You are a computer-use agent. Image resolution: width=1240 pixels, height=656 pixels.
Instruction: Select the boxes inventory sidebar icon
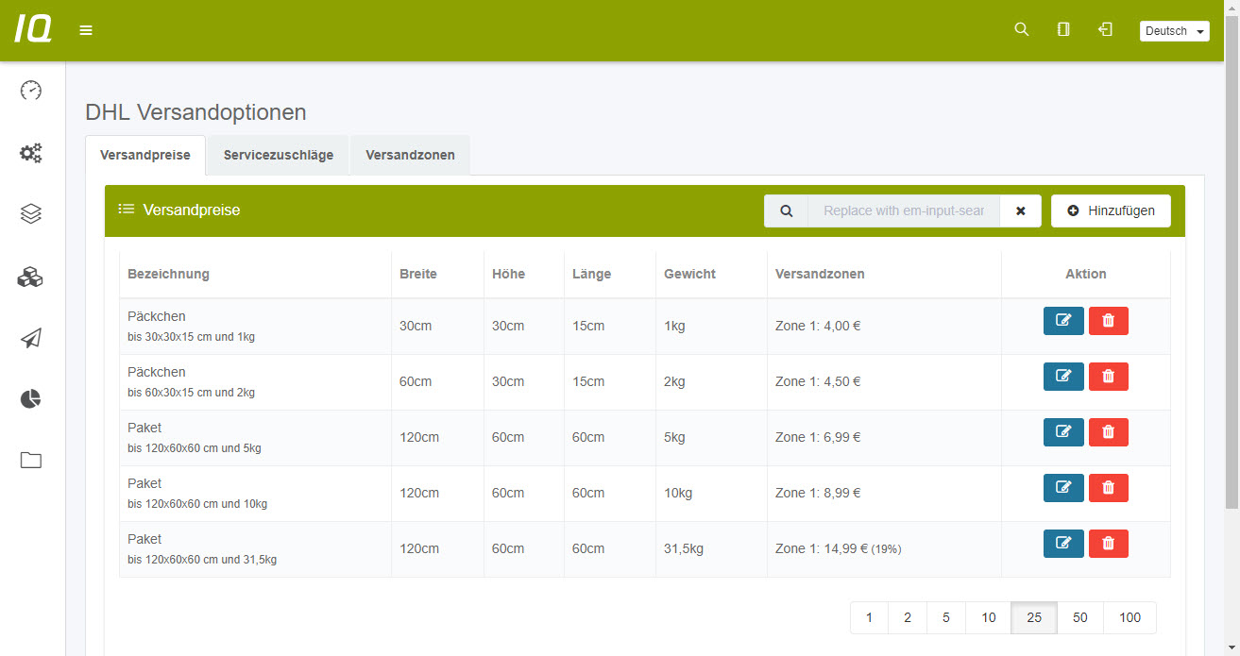pos(31,277)
